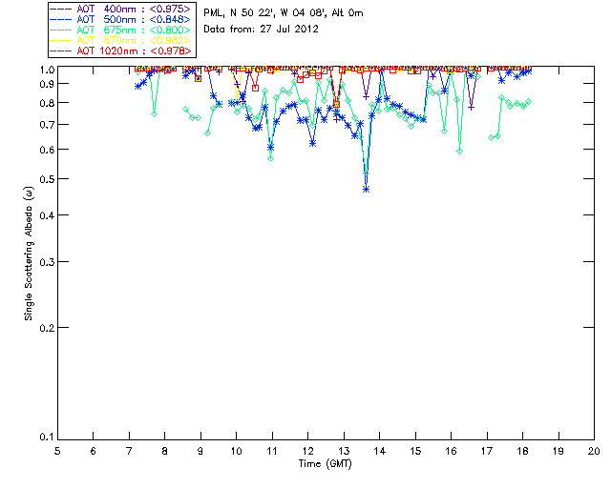Viewport: 611px width, 488px height.
Task: Select the red dashed 1020nm legend line
Action: 61,51
